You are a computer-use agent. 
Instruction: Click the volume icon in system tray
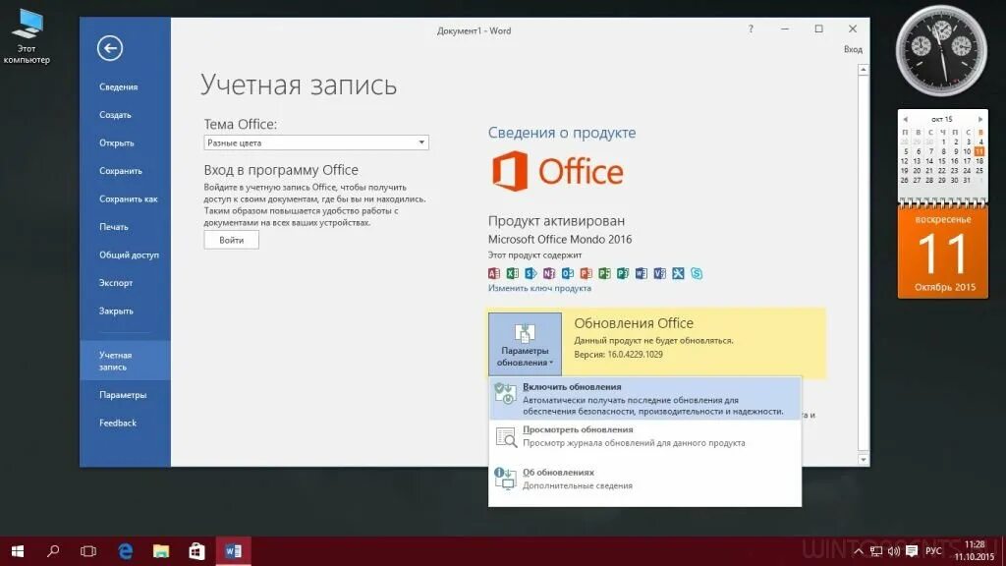tap(894, 551)
